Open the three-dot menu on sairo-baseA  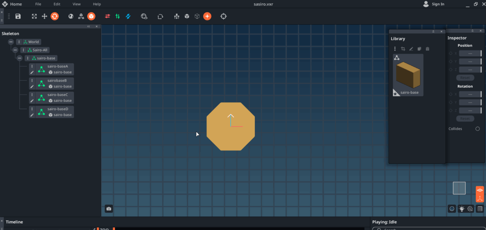(x=32, y=66)
